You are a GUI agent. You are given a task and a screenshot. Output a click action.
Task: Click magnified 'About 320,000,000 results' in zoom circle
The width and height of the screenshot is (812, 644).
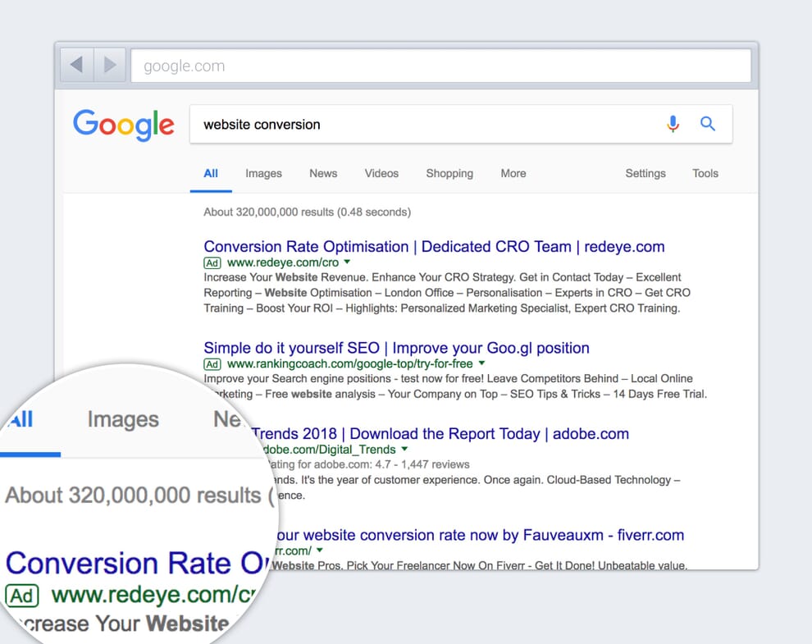point(133,496)
